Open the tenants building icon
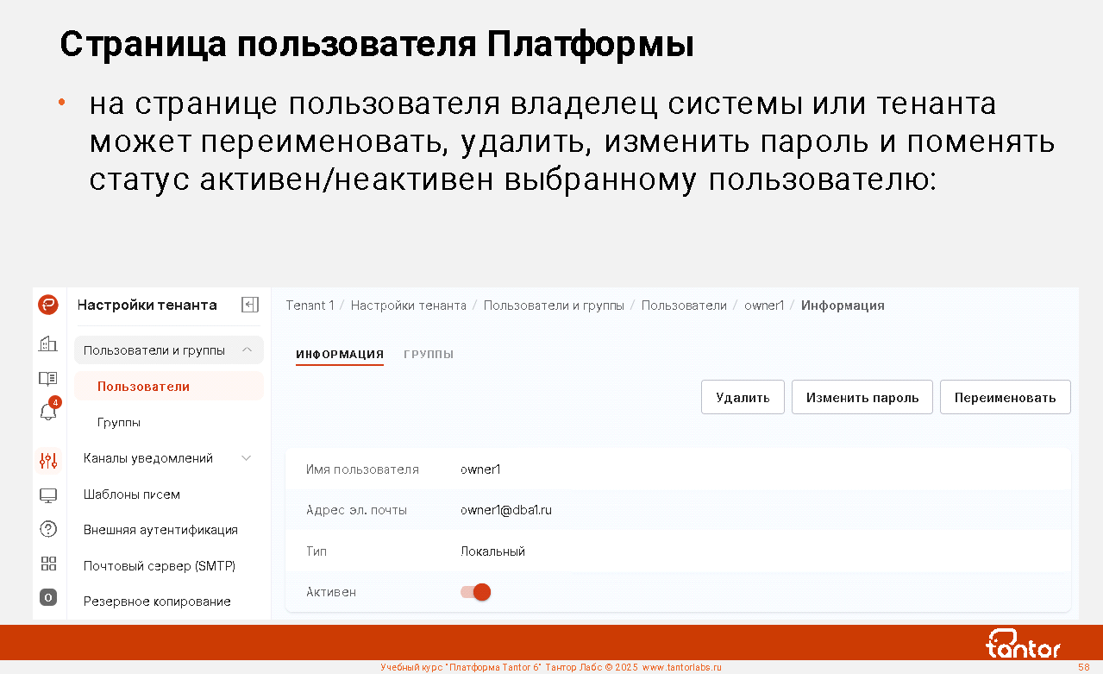The height and width of the screenshot is (674, 1103). pos(48,343)
